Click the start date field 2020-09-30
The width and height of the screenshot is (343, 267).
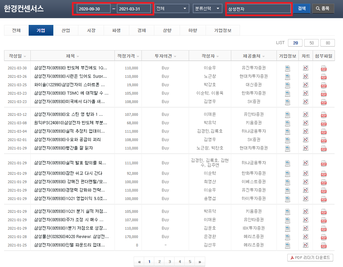click(94, 9)
